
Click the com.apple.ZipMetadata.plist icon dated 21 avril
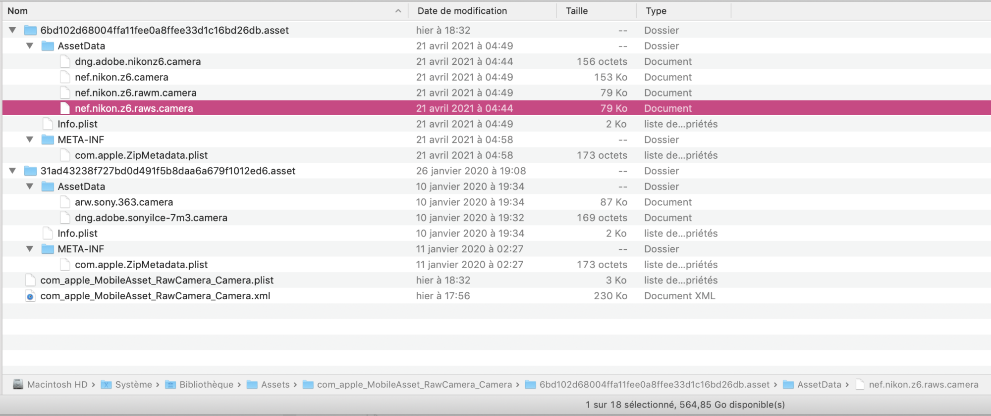pyautogui.click(x=65, y=155)
